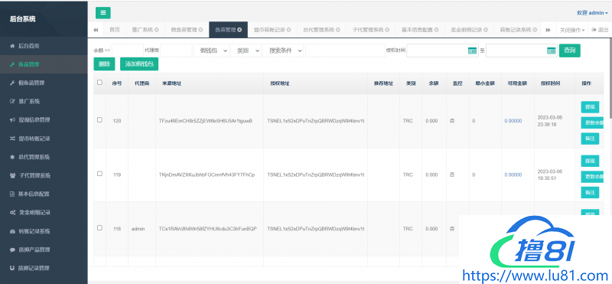Open the calendar for the end date after 至
This screenshot has height=284, width=612.
[551, 51]
